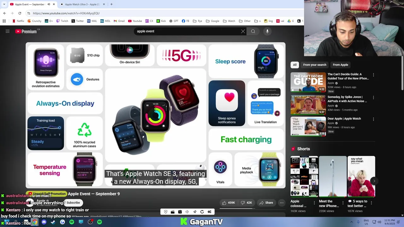Reload the page in Chrome

[20, 13]
